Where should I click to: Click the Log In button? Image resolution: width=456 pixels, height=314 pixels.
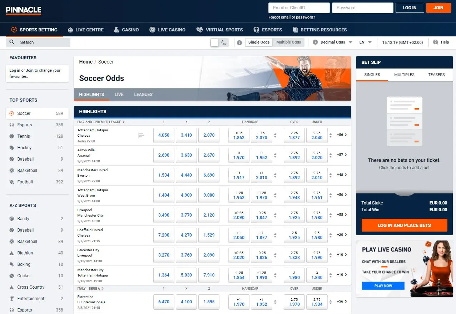(x=410, y=8)
